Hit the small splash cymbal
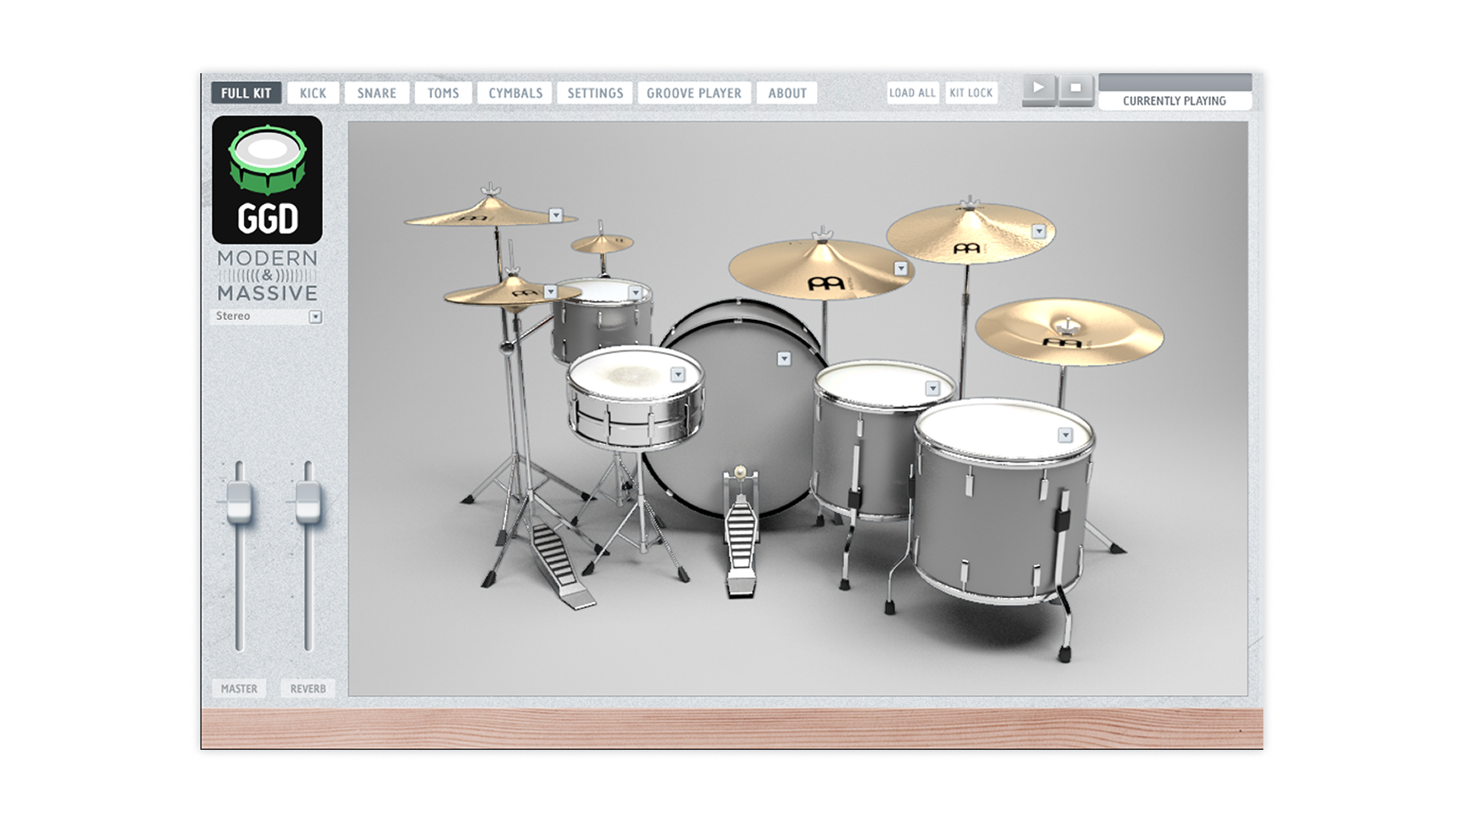This screenshot has height=823, width=1463. coord(601,244)
